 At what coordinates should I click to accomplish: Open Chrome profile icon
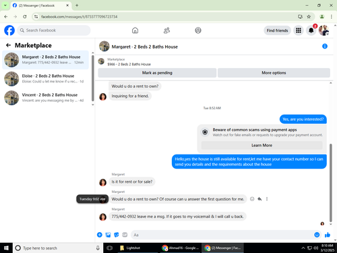(321, 17)
